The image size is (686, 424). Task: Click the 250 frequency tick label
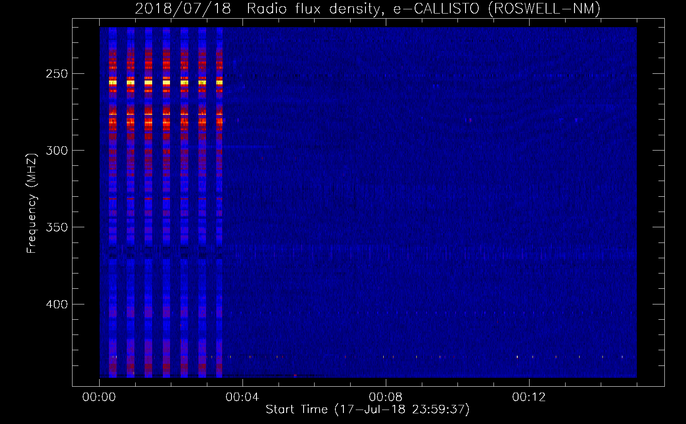[x=57, y=74]
